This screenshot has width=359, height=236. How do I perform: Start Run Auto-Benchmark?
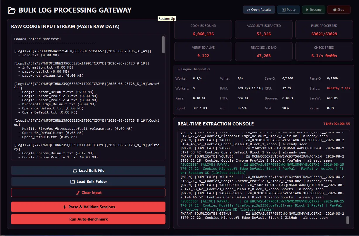pos(88,219)
